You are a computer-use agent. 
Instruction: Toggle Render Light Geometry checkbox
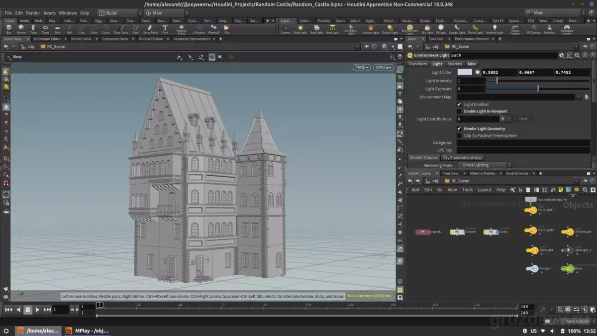click(459, 128)
